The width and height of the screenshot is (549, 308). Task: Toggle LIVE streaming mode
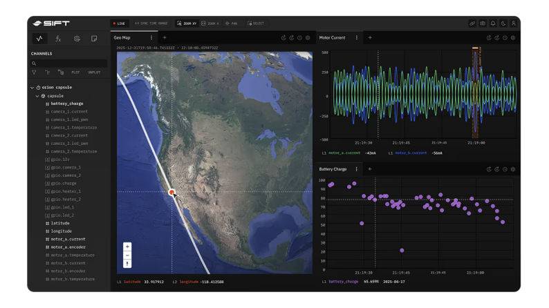point(119,23)
